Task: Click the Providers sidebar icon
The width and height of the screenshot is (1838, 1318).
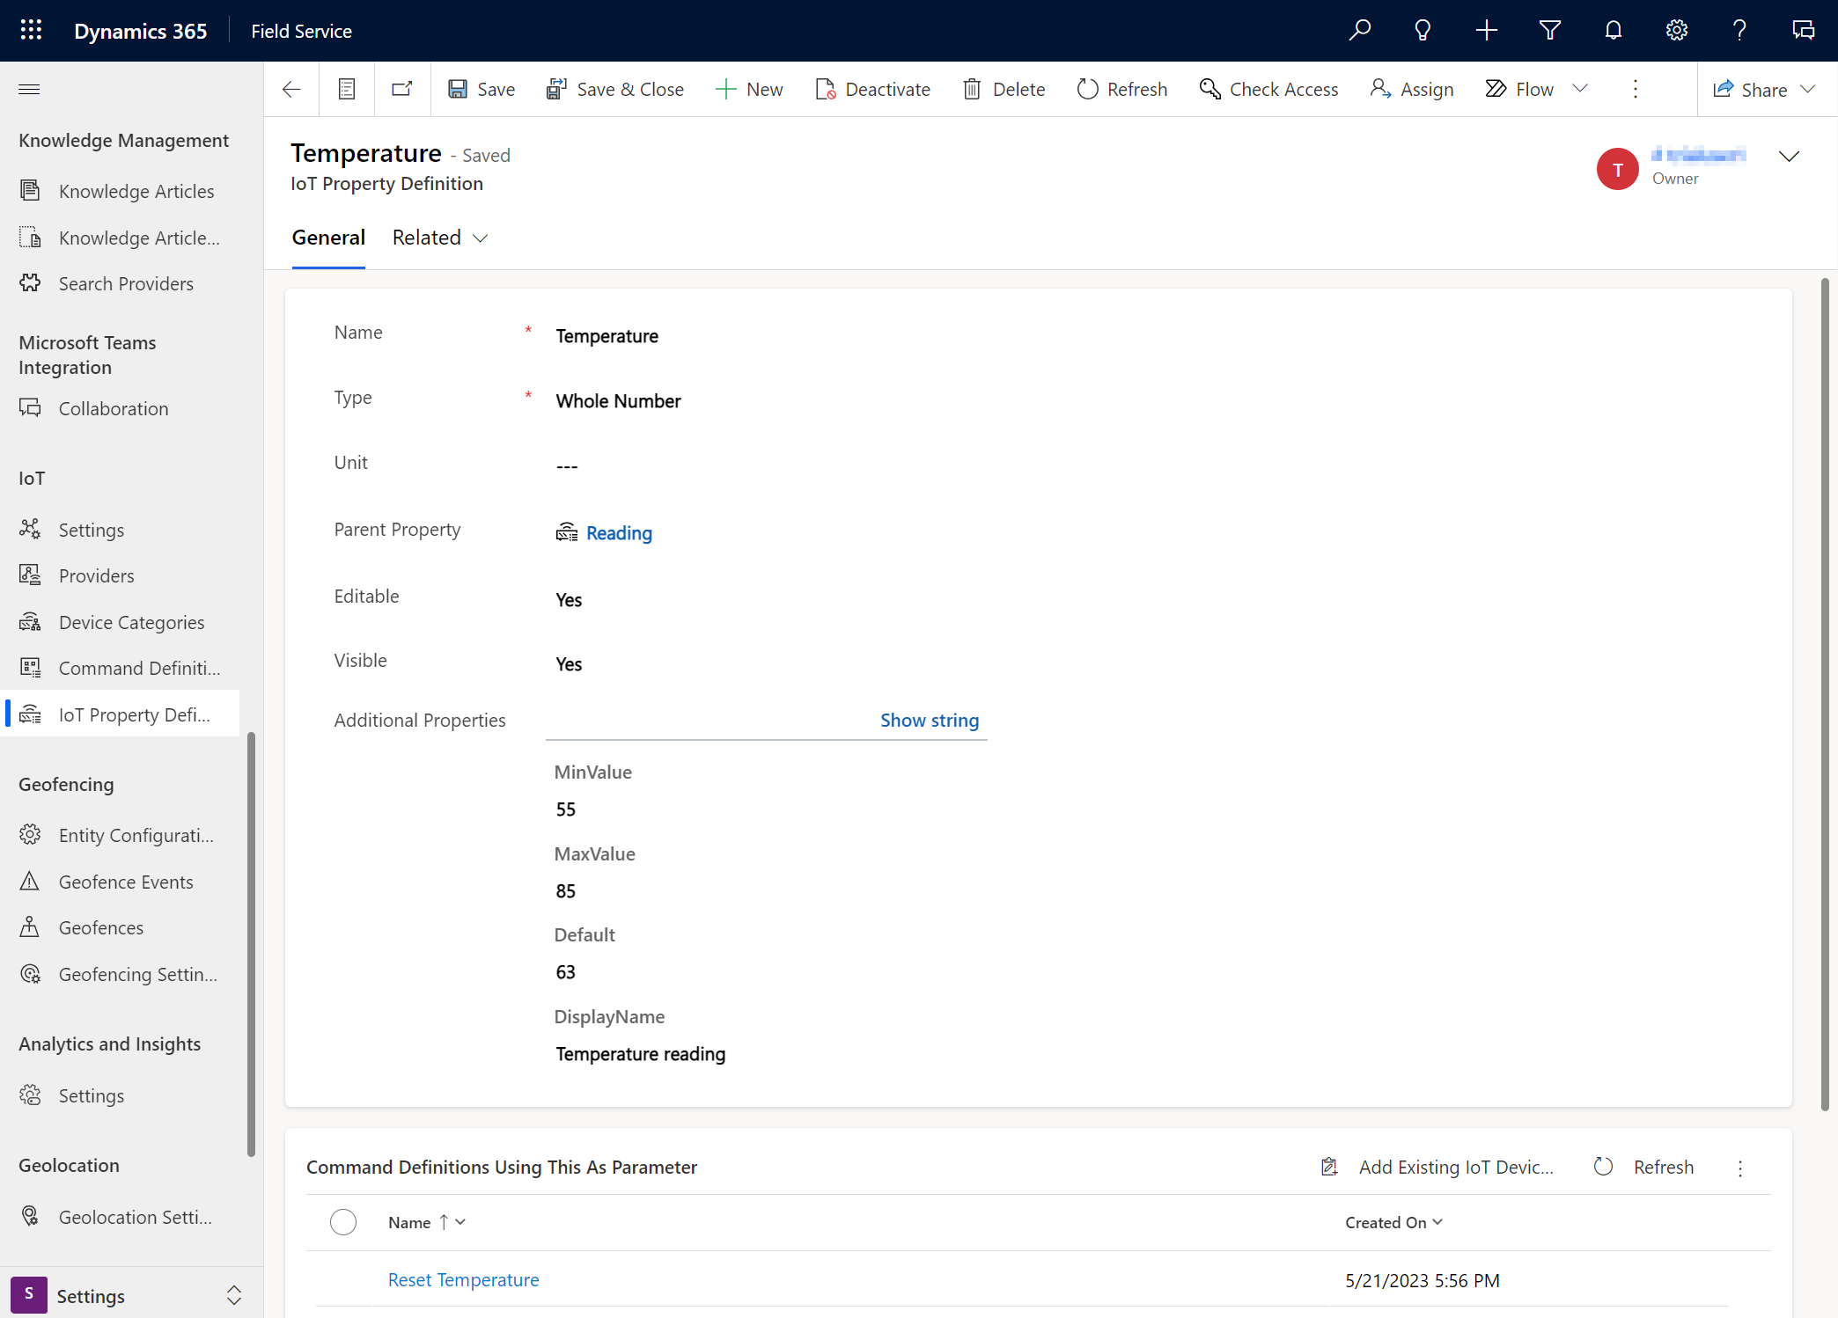Action: (32, 575)
